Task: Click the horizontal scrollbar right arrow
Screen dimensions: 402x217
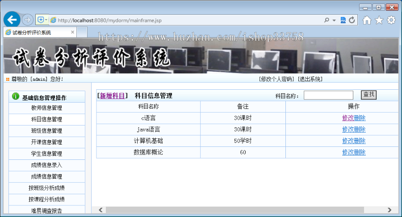Action: pyautogui.click(x=389, y=210)
